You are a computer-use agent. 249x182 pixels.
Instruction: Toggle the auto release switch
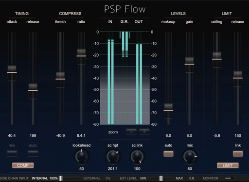(x=33, y=153)
